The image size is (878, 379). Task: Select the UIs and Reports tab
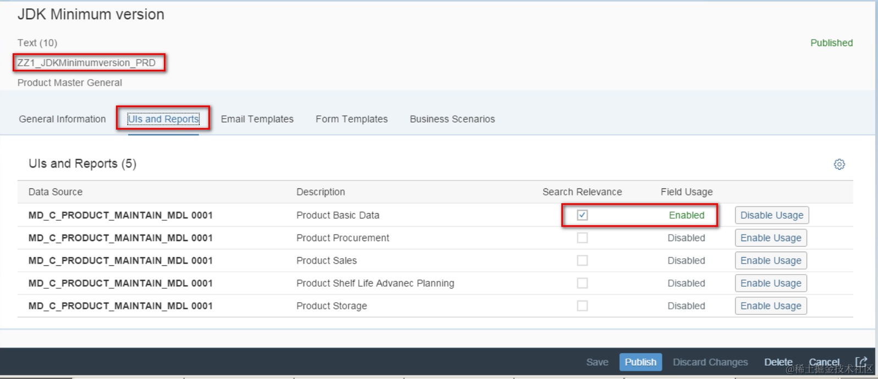[x=163, y=119]
